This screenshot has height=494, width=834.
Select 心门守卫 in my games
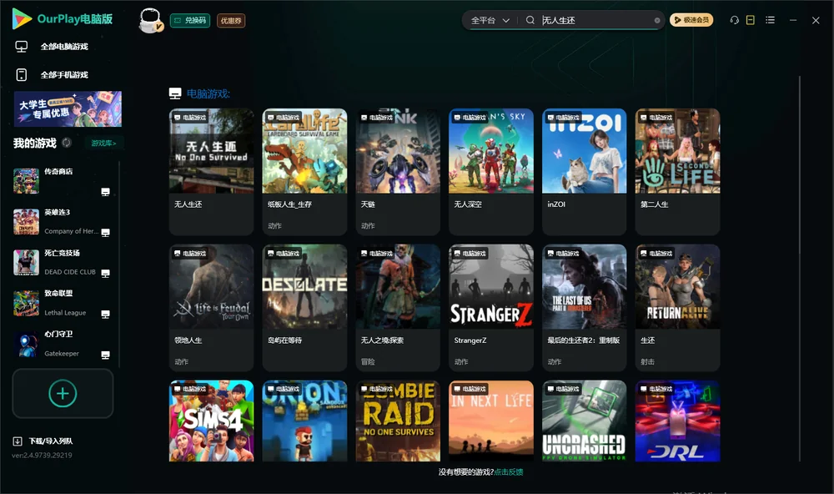(x=63, y=344)
